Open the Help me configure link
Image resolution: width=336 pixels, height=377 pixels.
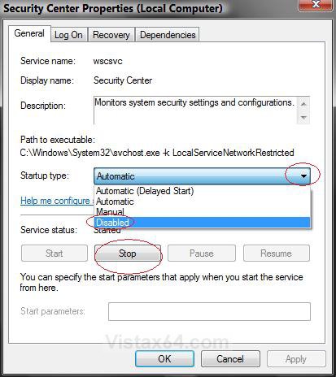tap(57, 201)
